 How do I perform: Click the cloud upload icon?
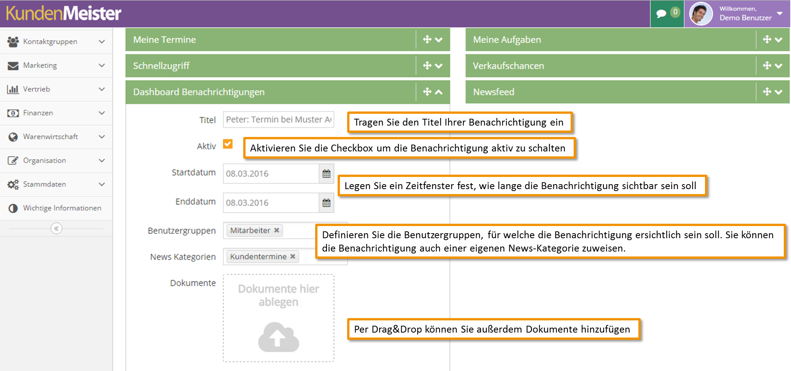(279, 337)
